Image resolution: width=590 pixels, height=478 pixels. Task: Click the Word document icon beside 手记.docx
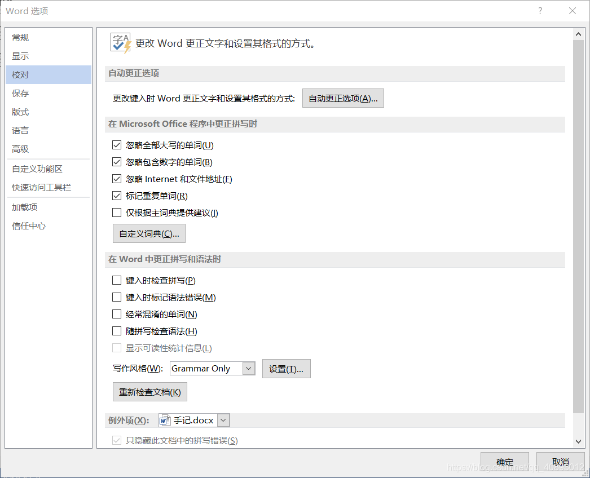coord(165,420)
